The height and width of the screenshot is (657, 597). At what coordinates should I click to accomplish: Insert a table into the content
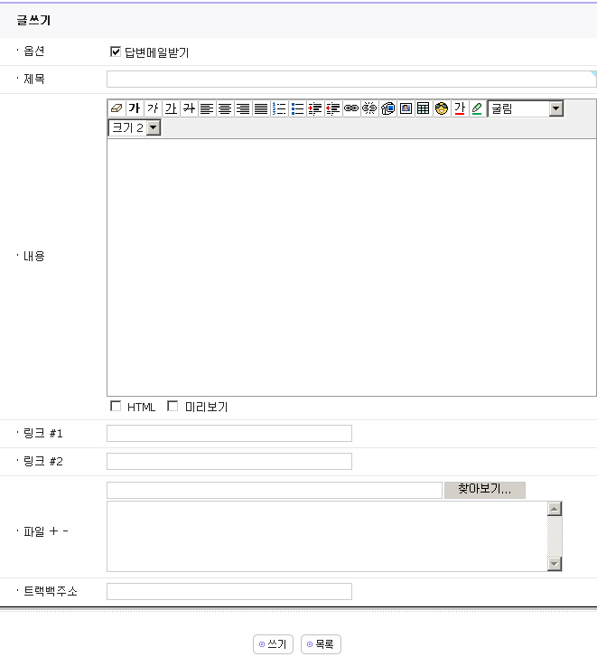424,108
